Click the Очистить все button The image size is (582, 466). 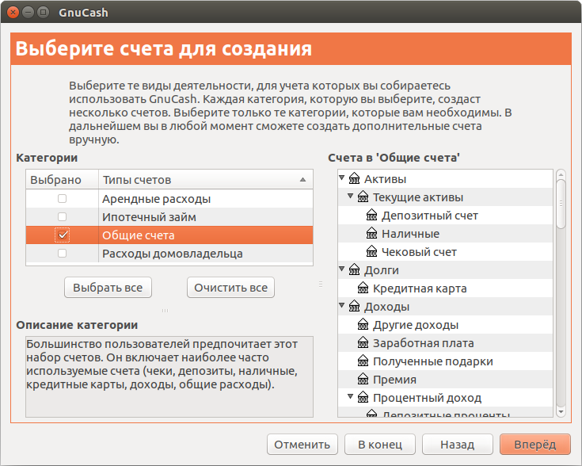coord(230,288)
